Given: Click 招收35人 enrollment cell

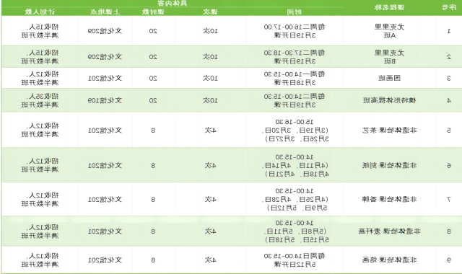Looking at the screenshot, I should coord(40,101).
